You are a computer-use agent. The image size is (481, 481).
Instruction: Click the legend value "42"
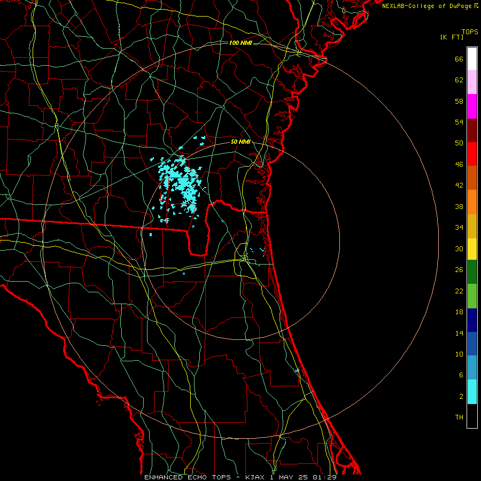(459, 185)
